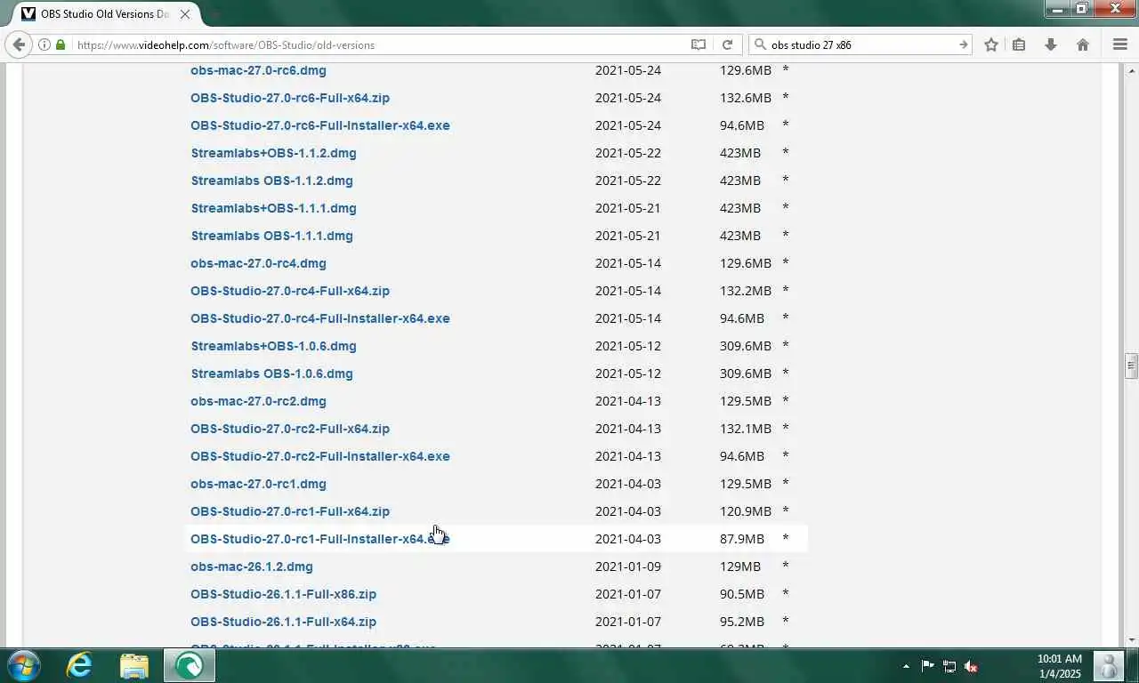Click the 87.9MB size cell

coord(742,539)
